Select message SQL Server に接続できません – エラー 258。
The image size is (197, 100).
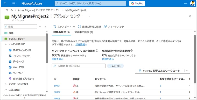(117, 92)
